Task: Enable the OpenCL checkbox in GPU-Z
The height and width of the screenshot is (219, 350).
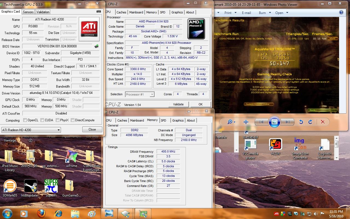Action: coord(25,120)
